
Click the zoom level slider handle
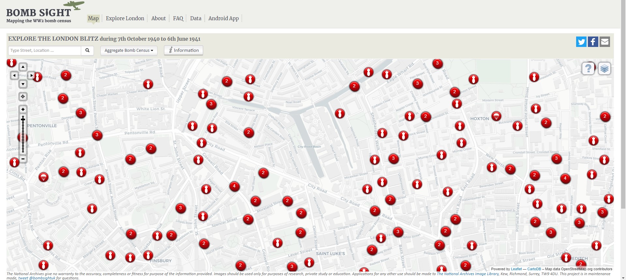(23, 120)
